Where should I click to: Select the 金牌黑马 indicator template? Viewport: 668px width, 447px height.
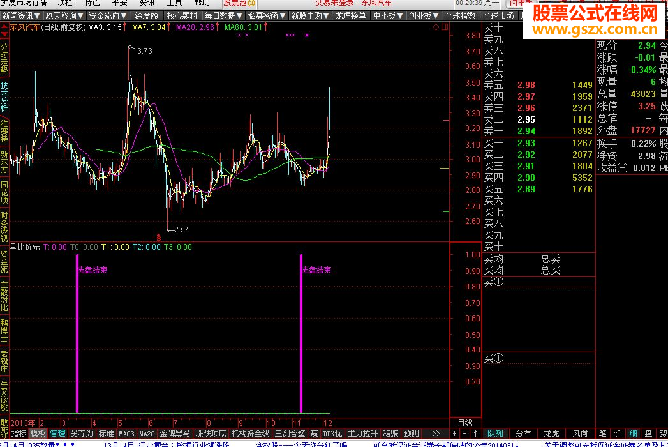click(x=175, y=434)
